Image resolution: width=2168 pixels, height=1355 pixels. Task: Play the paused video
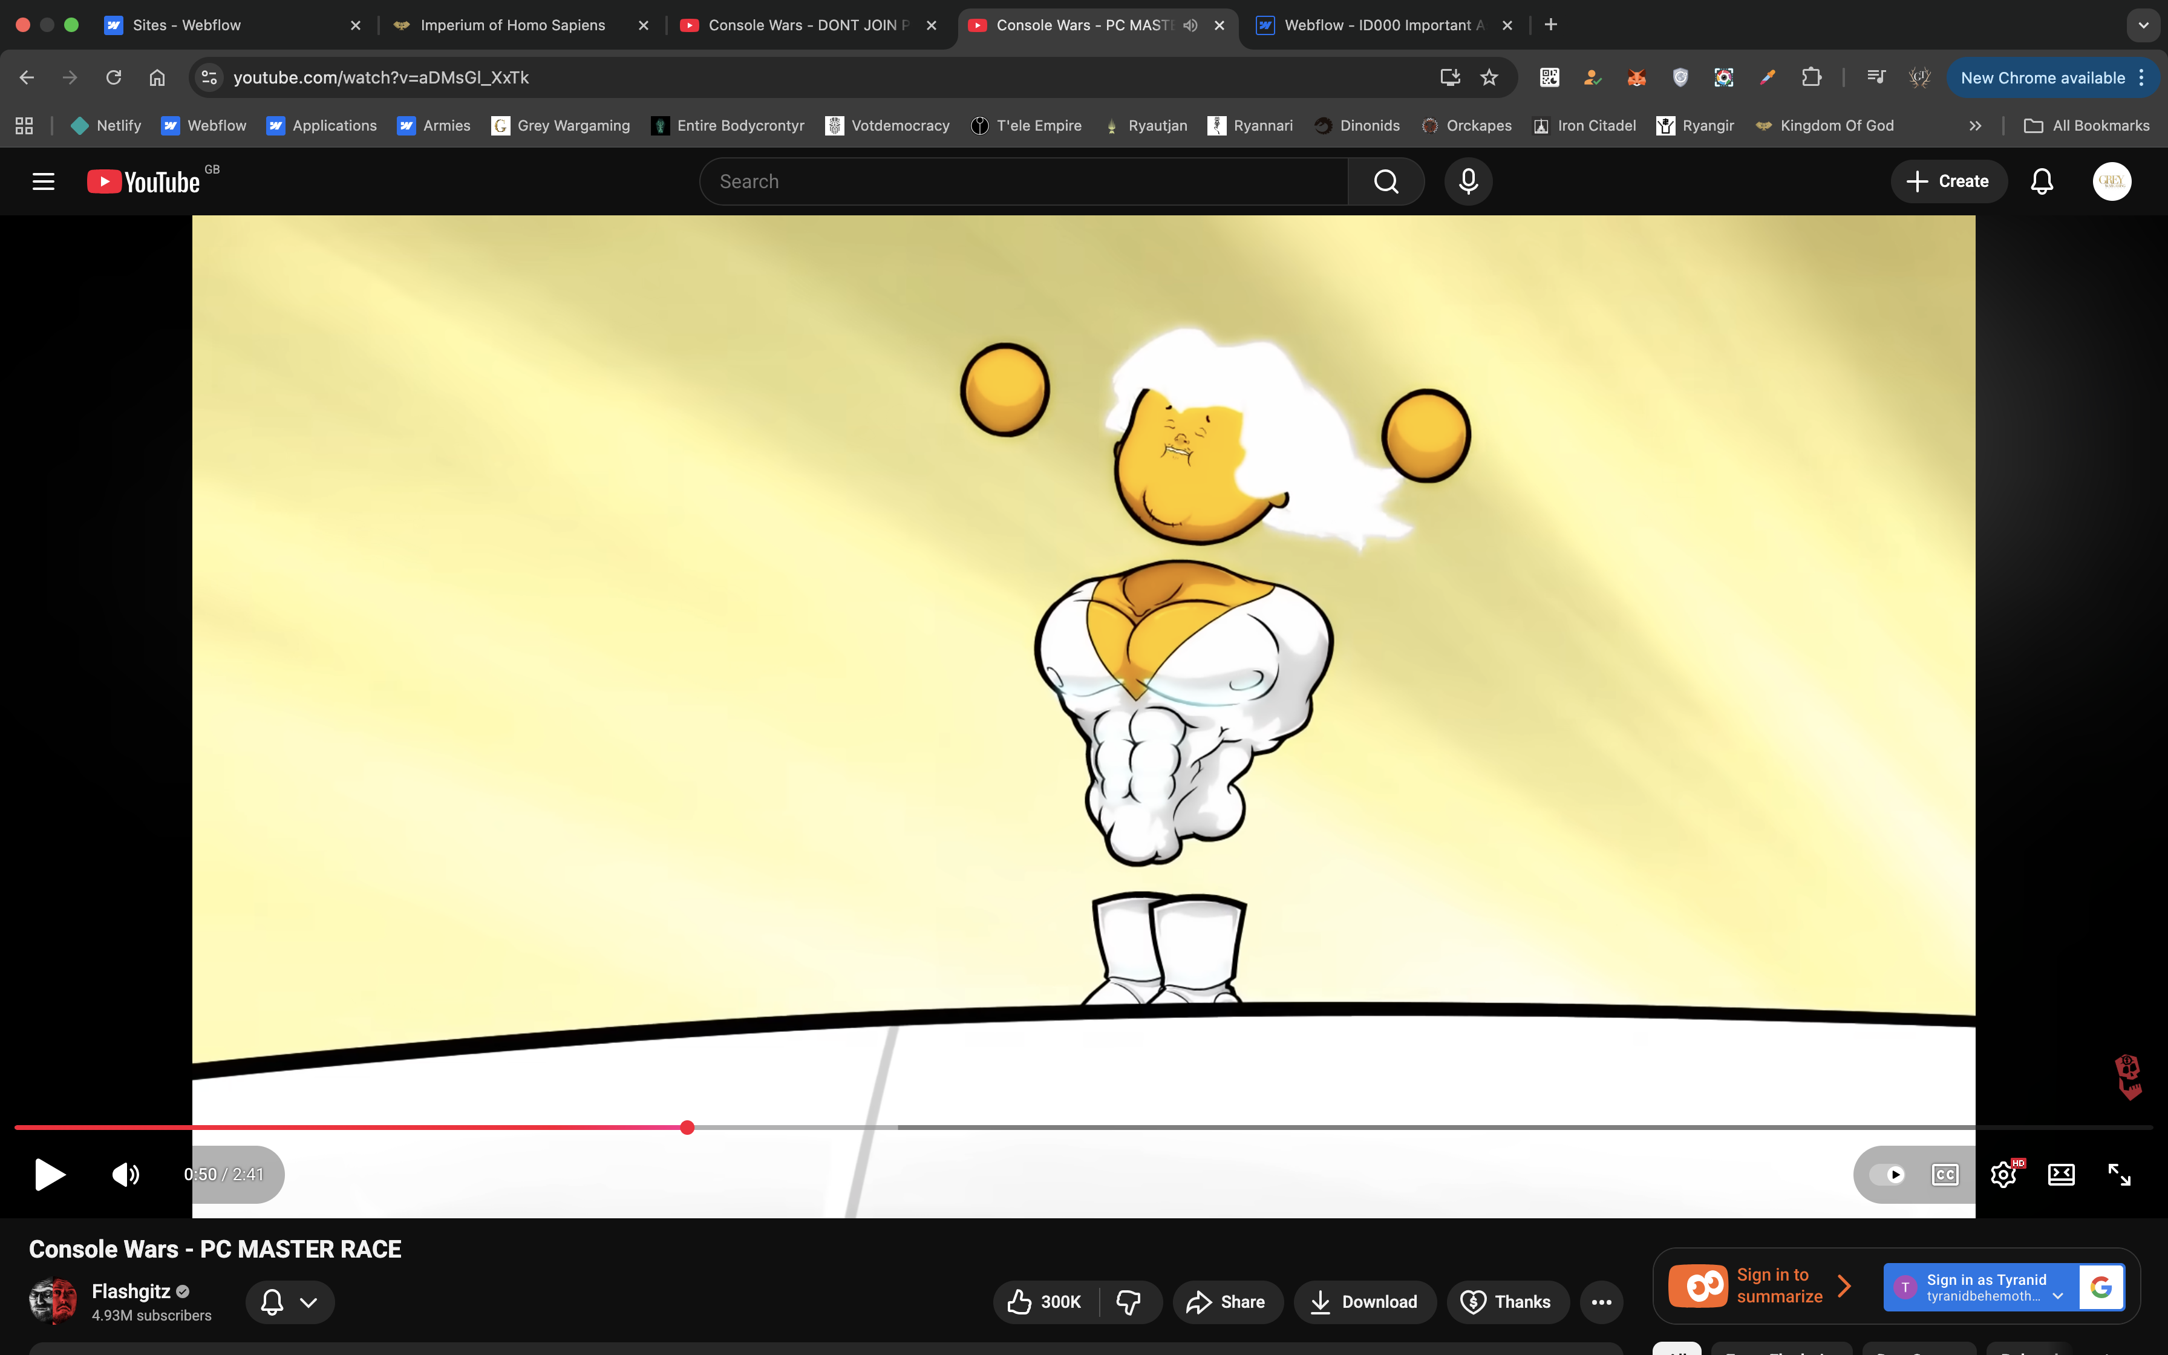[x=49, y=1174]
